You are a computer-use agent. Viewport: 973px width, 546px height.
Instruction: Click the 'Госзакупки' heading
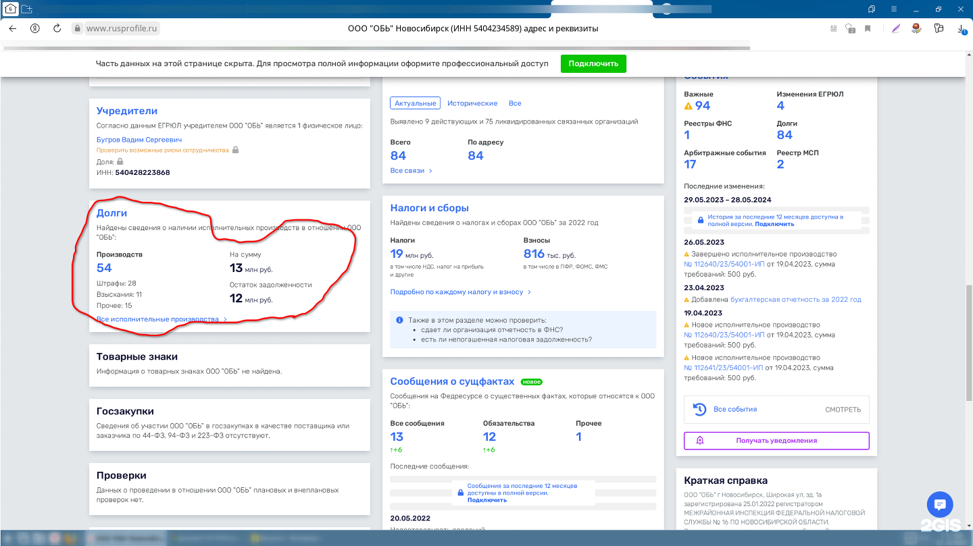pos(125,412)
